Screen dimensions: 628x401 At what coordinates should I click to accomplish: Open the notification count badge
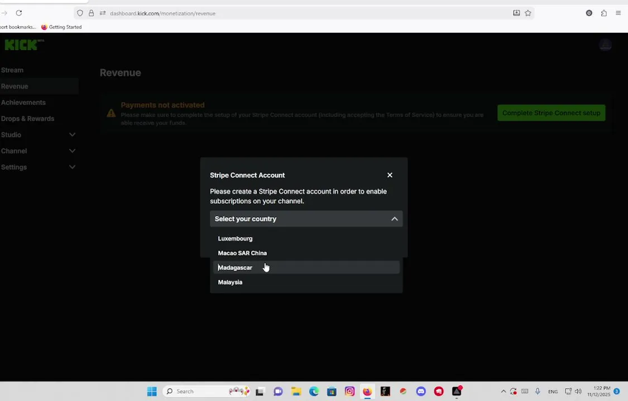click(x=617, y=392)
